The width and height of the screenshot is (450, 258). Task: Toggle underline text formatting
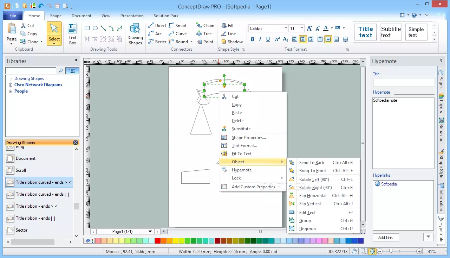pos(268,39)
